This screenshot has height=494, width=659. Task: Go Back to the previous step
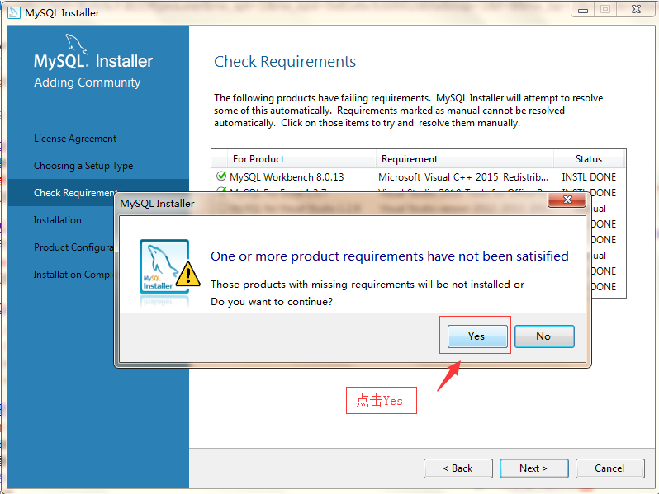pyautogui.click(x=458, y=468)
